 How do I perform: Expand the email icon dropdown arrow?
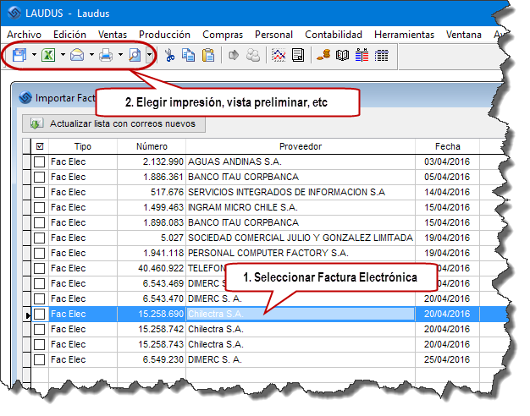point(91,55)
